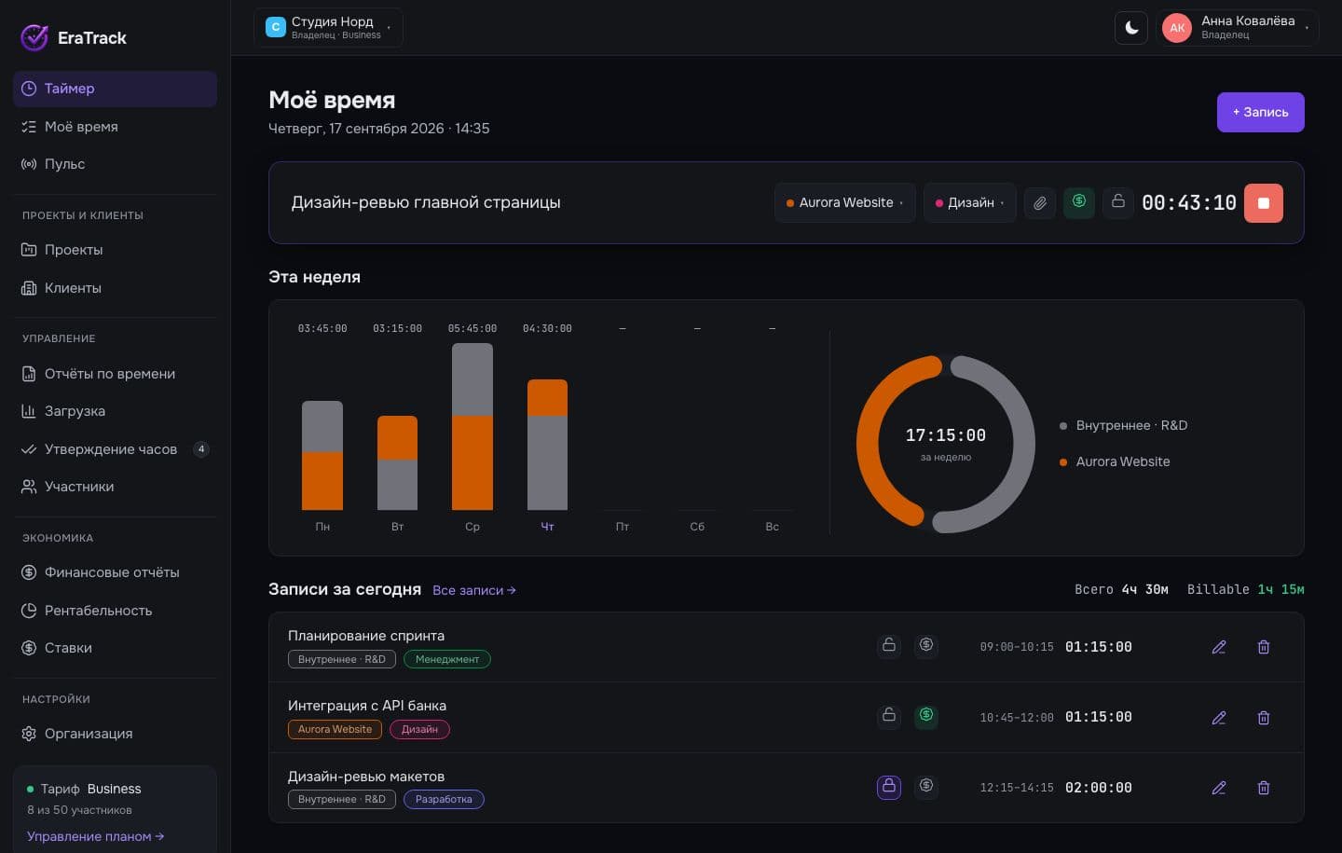Toggle the dark theme moon button
Viewport: 1342px width, 853px height.
click(x=1131, y=28)
